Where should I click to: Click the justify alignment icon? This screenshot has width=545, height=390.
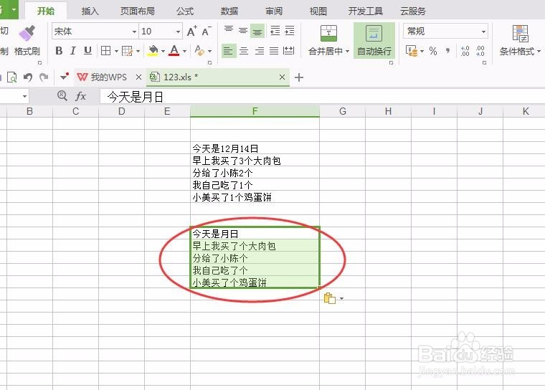(274, 51)
